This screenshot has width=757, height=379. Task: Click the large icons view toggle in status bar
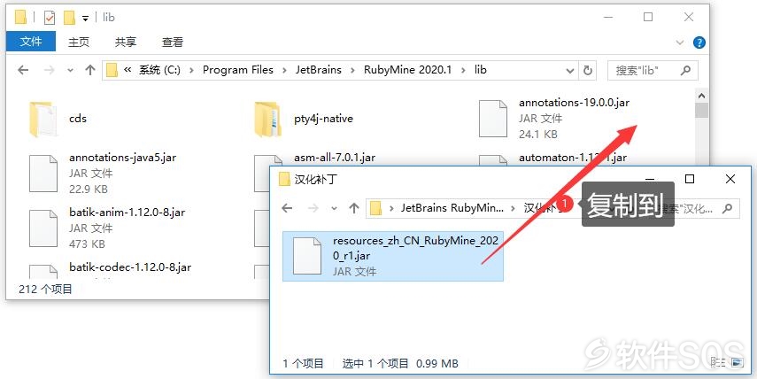pyautogui.click(x=737, y=362)
